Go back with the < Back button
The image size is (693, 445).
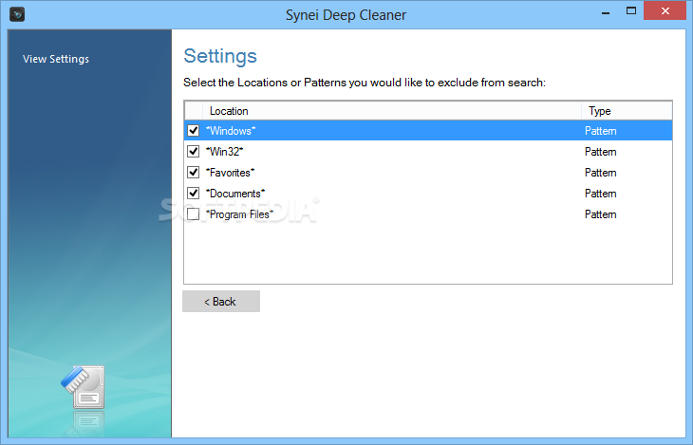click(x=221, y=302)
